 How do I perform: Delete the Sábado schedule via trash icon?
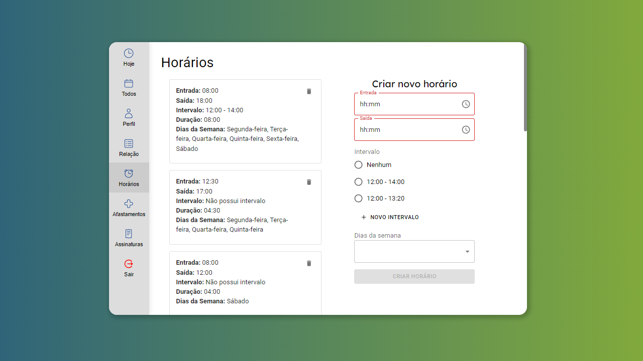(x=309, y=263)
